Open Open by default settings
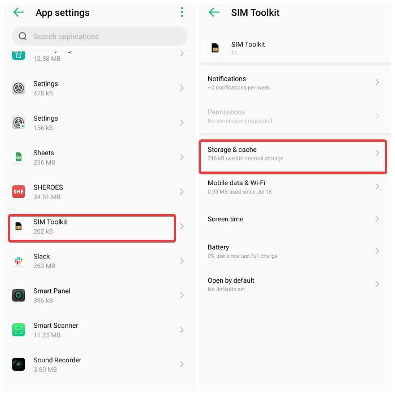This screenshot has height=395, width=395. pos(293,284)
